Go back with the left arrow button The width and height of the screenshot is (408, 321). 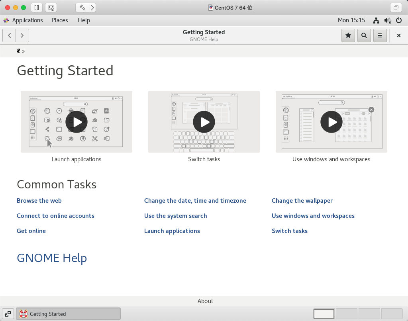pyautogui.click(x=10, y=35)
